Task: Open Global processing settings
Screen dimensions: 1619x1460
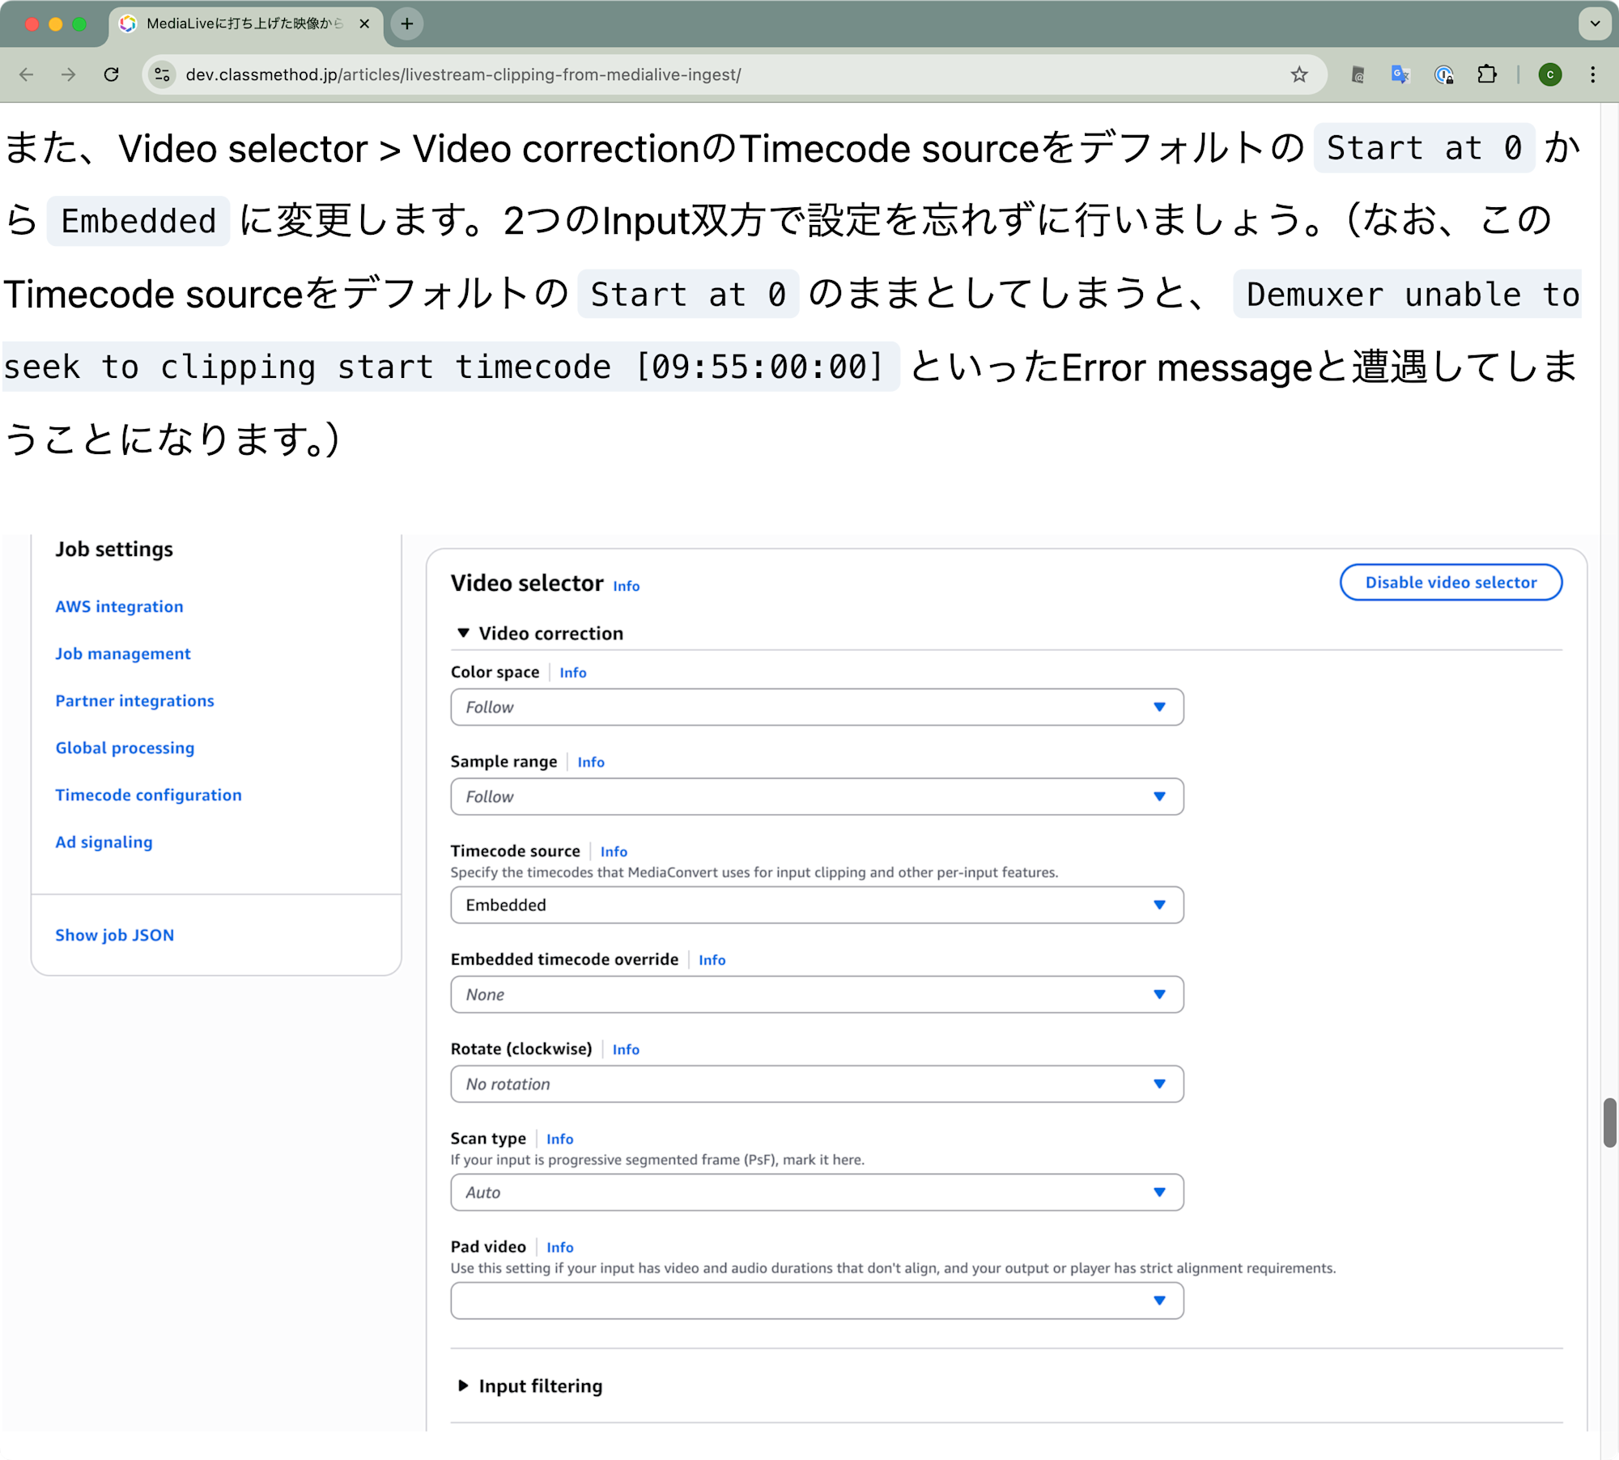Action: tap(125, 748)
